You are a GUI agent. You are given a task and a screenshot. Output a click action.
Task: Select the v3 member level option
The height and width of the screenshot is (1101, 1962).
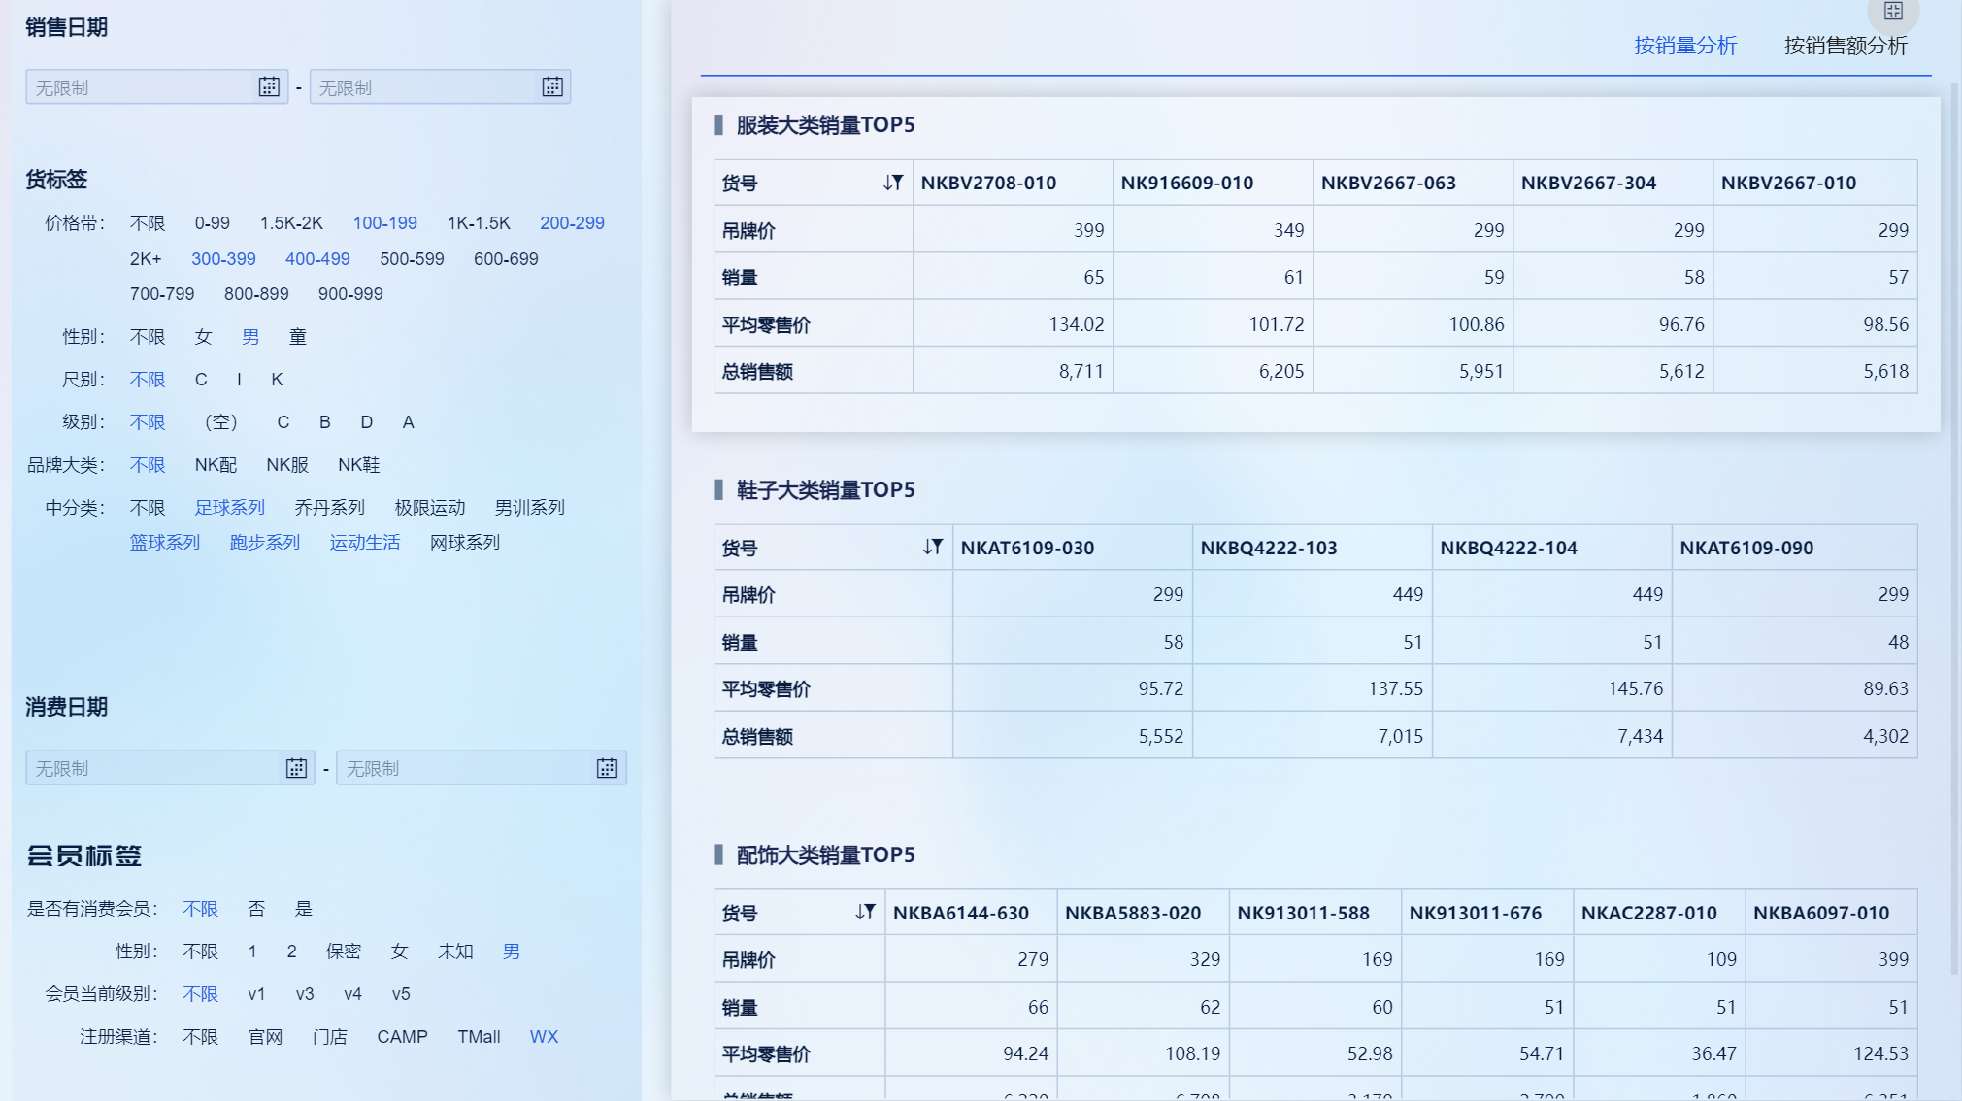pyautogui.click(x=305, y=994)
